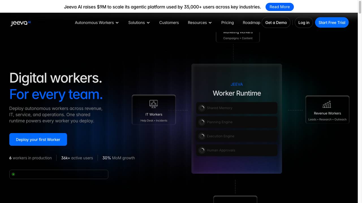Select the Revenue Workers card

(x=327, y=110)
